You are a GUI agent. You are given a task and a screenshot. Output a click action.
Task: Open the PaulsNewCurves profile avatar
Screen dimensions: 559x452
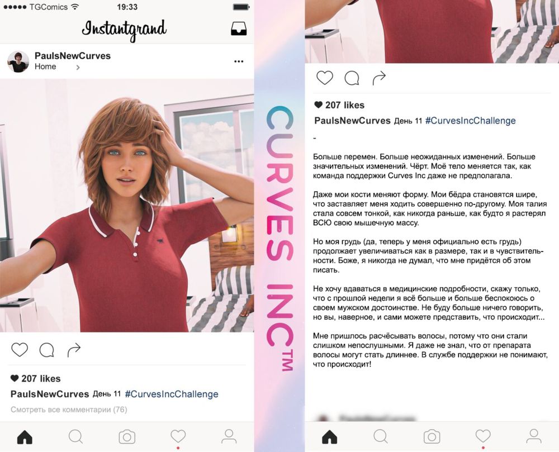tap(18, 61)
